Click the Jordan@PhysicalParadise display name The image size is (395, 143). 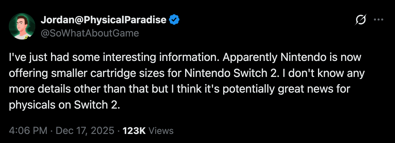(103, 20)
